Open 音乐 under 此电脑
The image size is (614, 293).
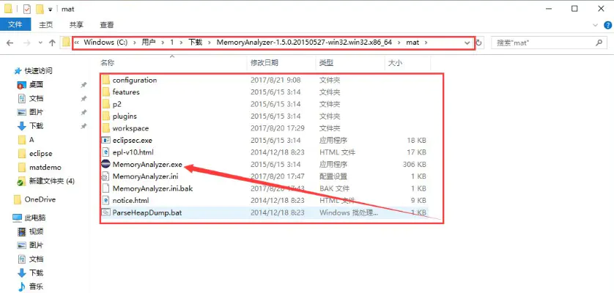point(36,286)
